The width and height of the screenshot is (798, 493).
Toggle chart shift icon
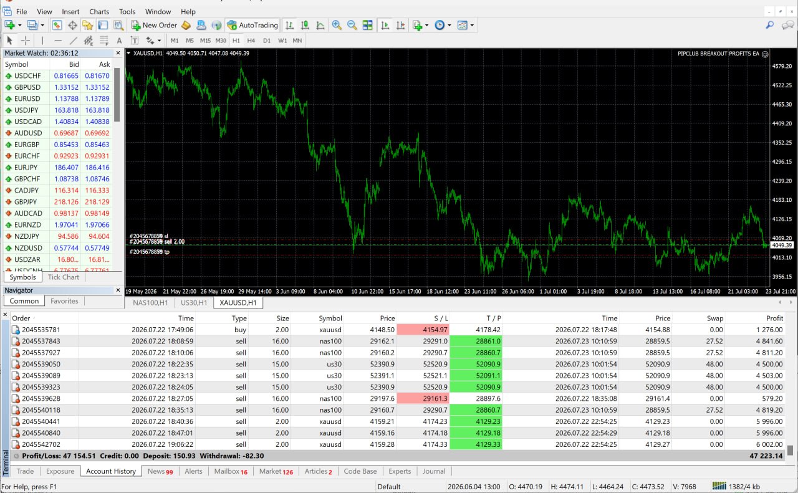pyautogui.click(x=401, y=25)
